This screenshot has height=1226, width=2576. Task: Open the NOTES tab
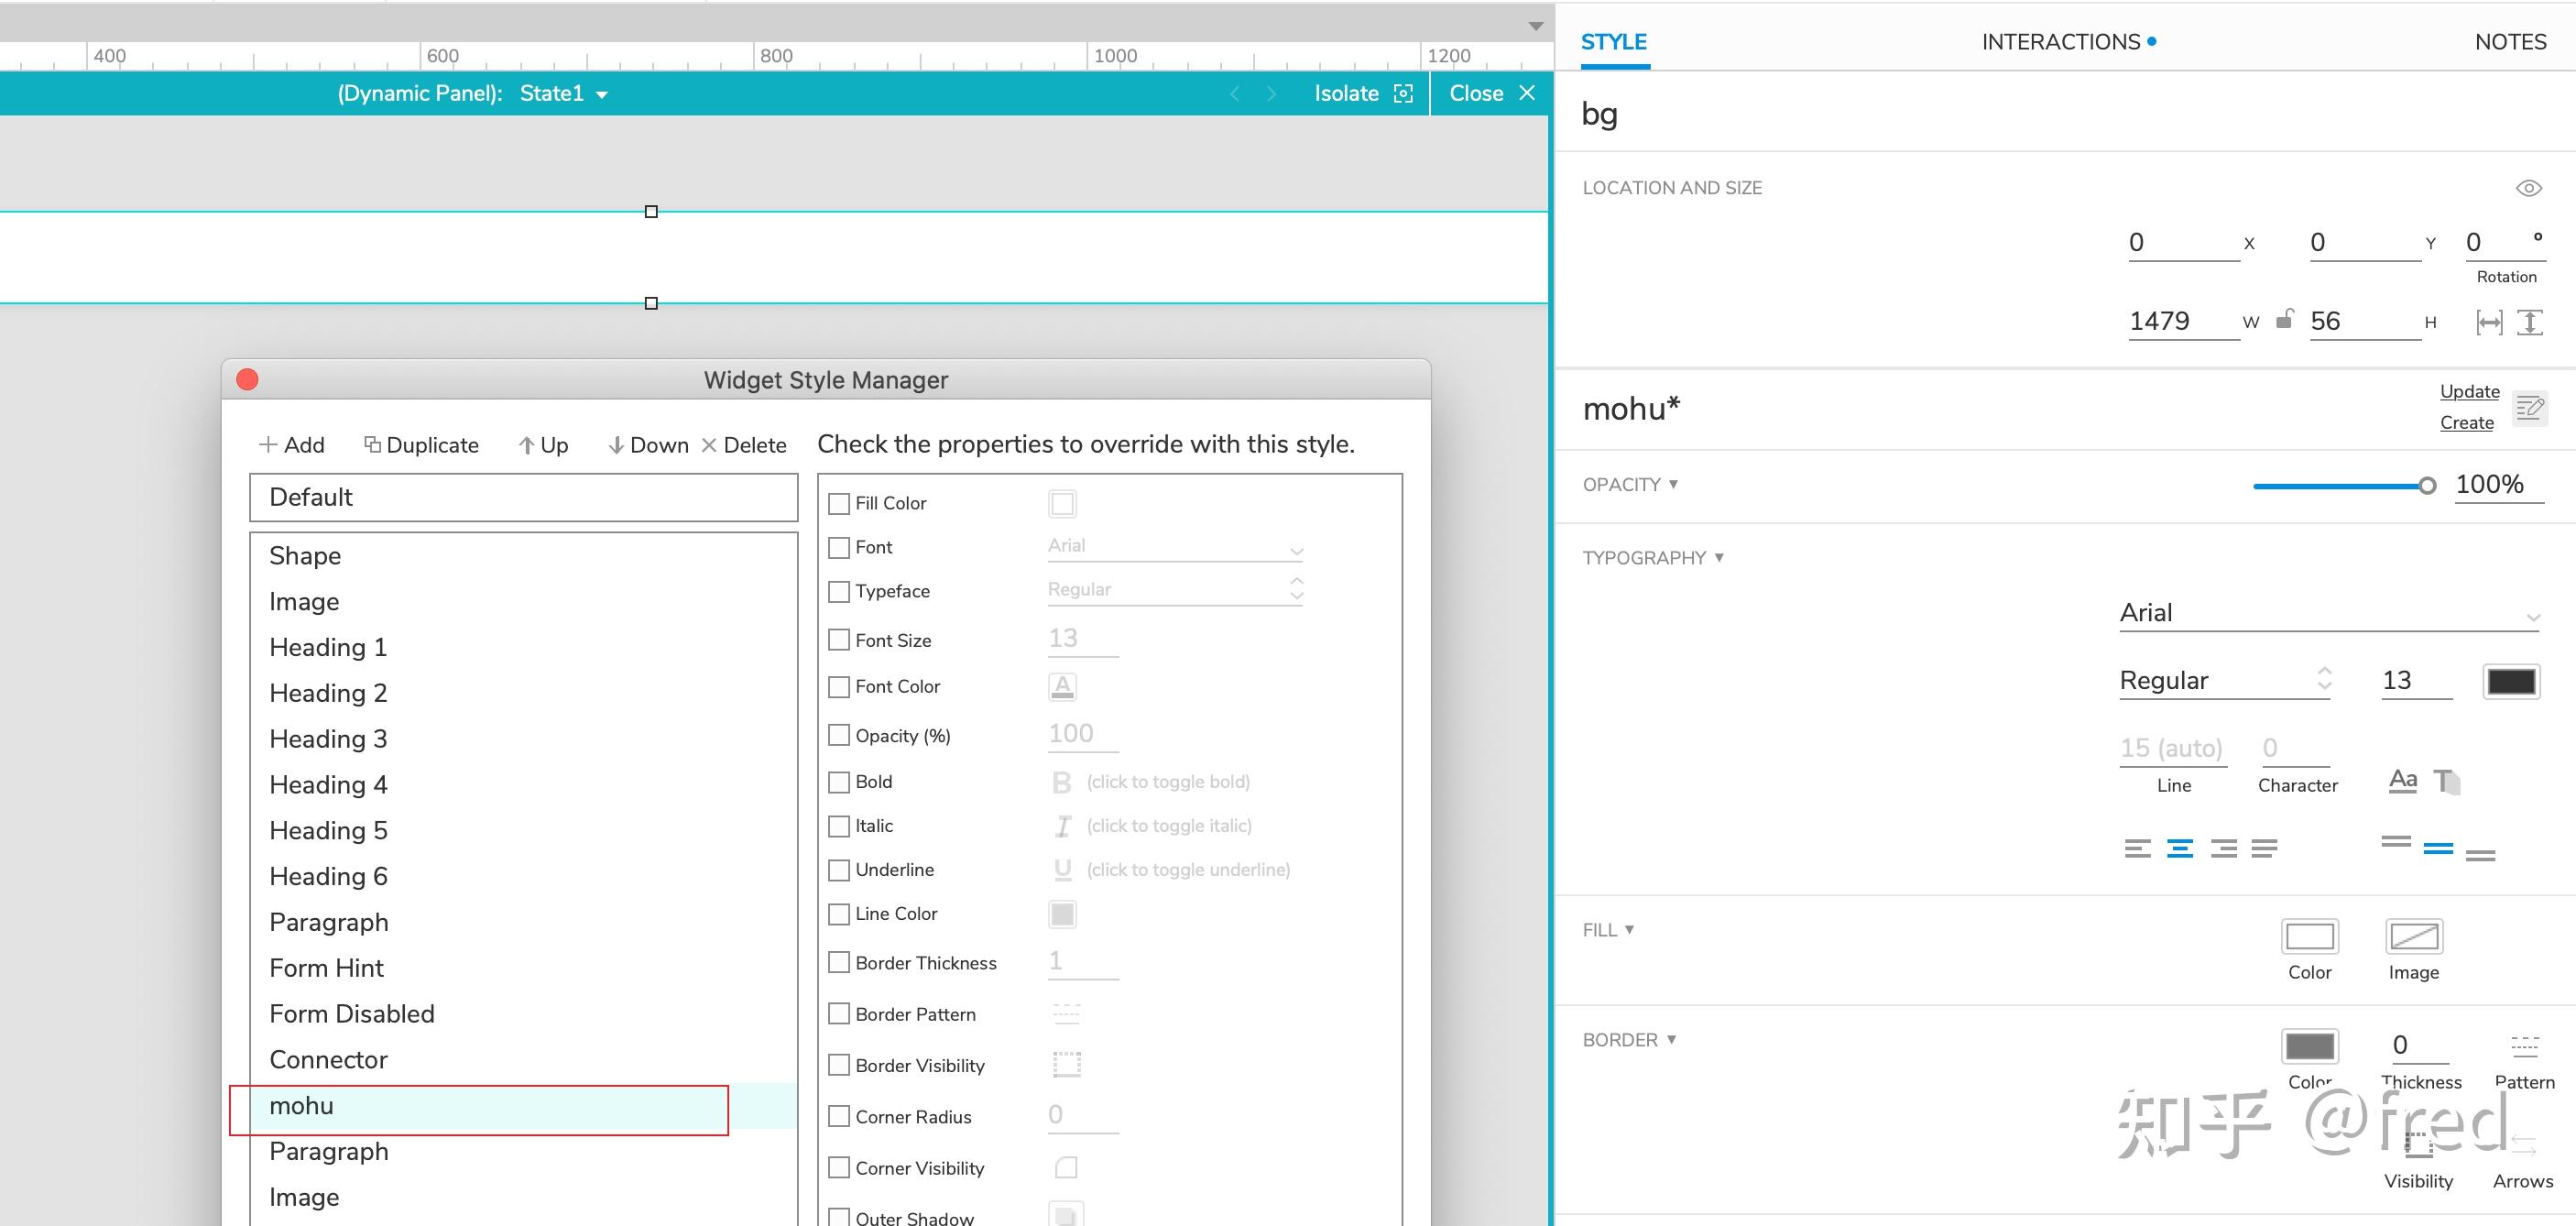tap(2509, 42)
